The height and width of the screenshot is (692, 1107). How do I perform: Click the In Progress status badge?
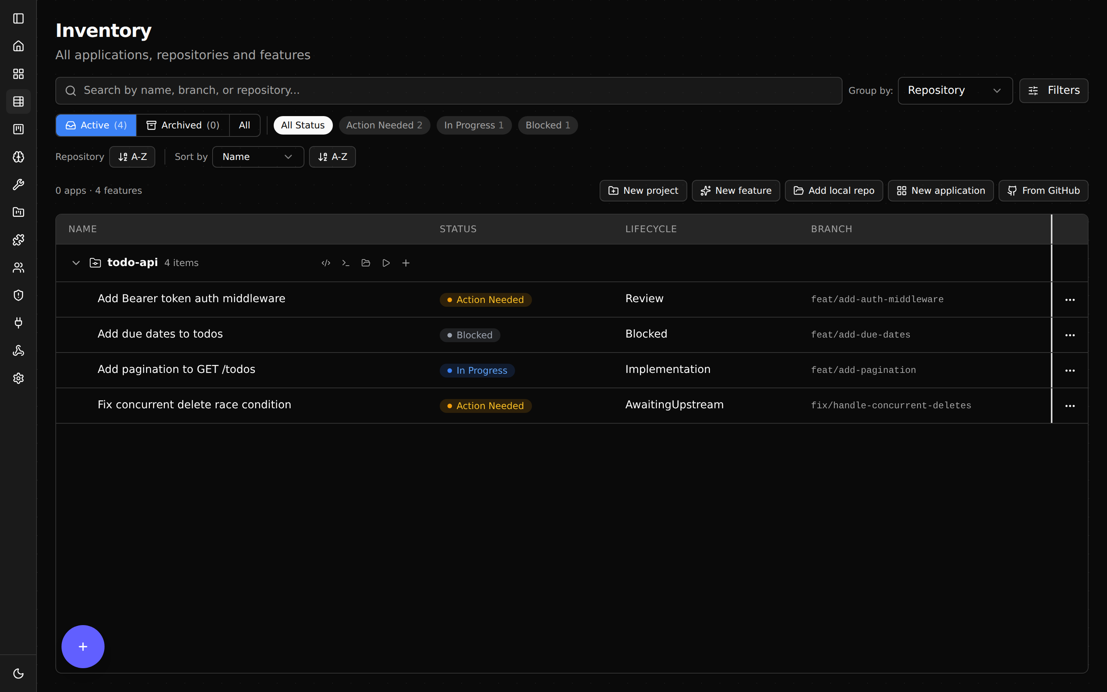(477, 371)
